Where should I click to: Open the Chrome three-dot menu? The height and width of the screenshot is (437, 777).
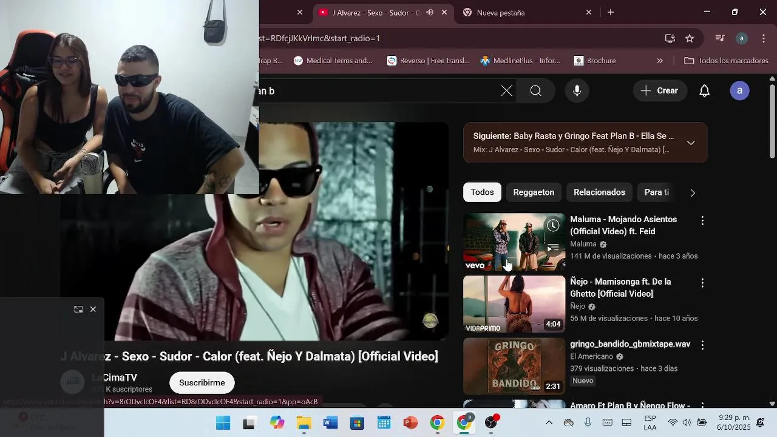point(764,38)
